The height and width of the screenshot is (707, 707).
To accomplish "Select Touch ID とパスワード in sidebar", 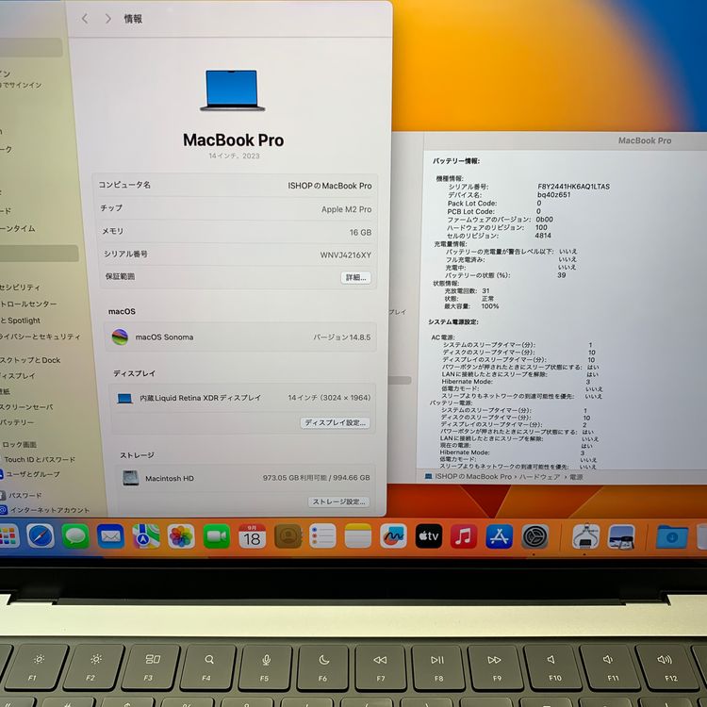I will pyautogui.click(x=40, y=459).
